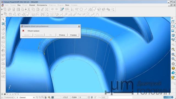
Task: Select the active Surface tool icon
Action: click(x=95, y=9)
